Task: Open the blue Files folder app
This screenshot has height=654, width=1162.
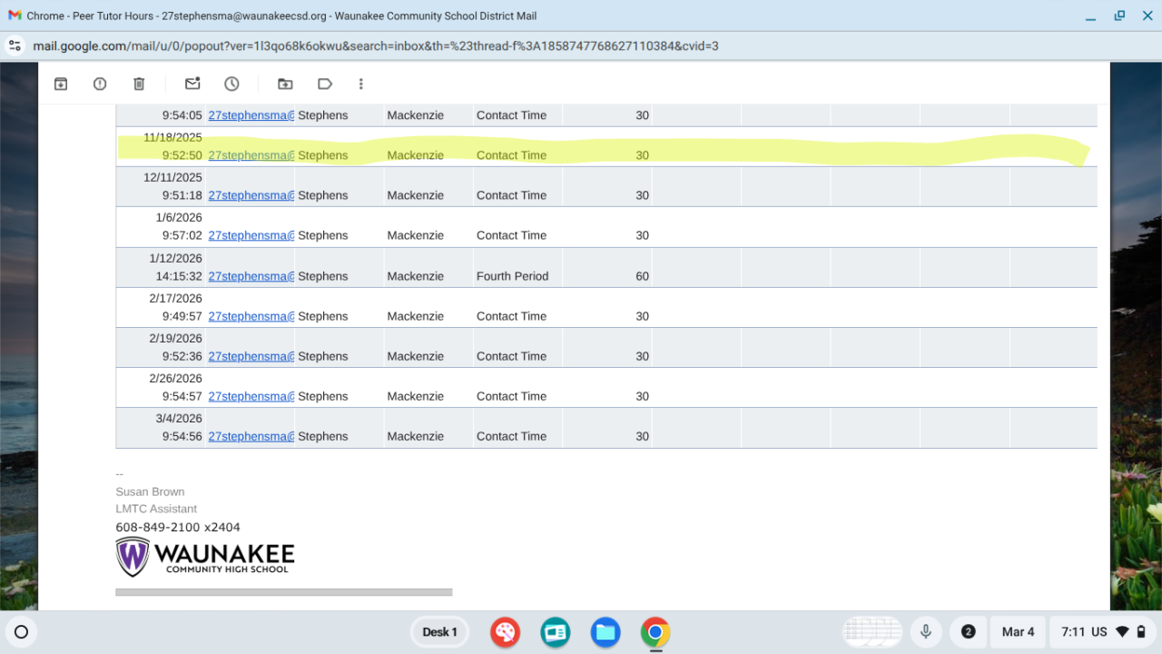Action: pyautogui.click(x=605, y=632)
